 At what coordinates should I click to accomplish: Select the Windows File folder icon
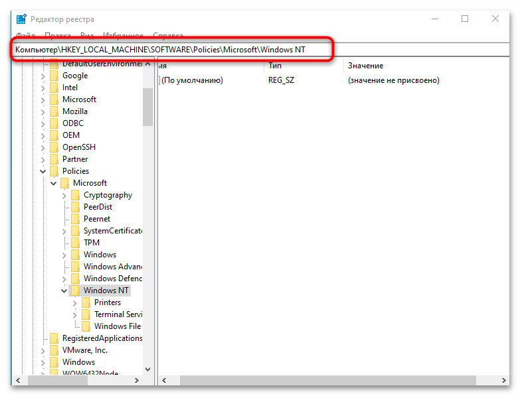point(86,326)
